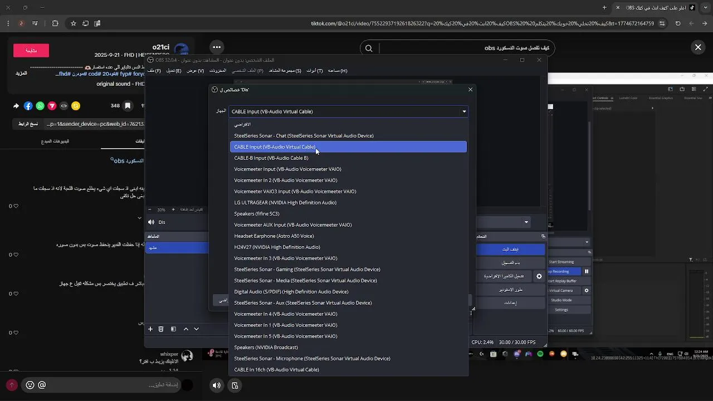This screenshot has width=713, height=401.
Task: Click the blue stop streaming button in OBS
Action: pos(510,249)
